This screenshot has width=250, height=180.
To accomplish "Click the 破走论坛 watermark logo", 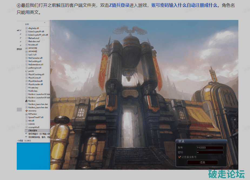I will [226, 174].
